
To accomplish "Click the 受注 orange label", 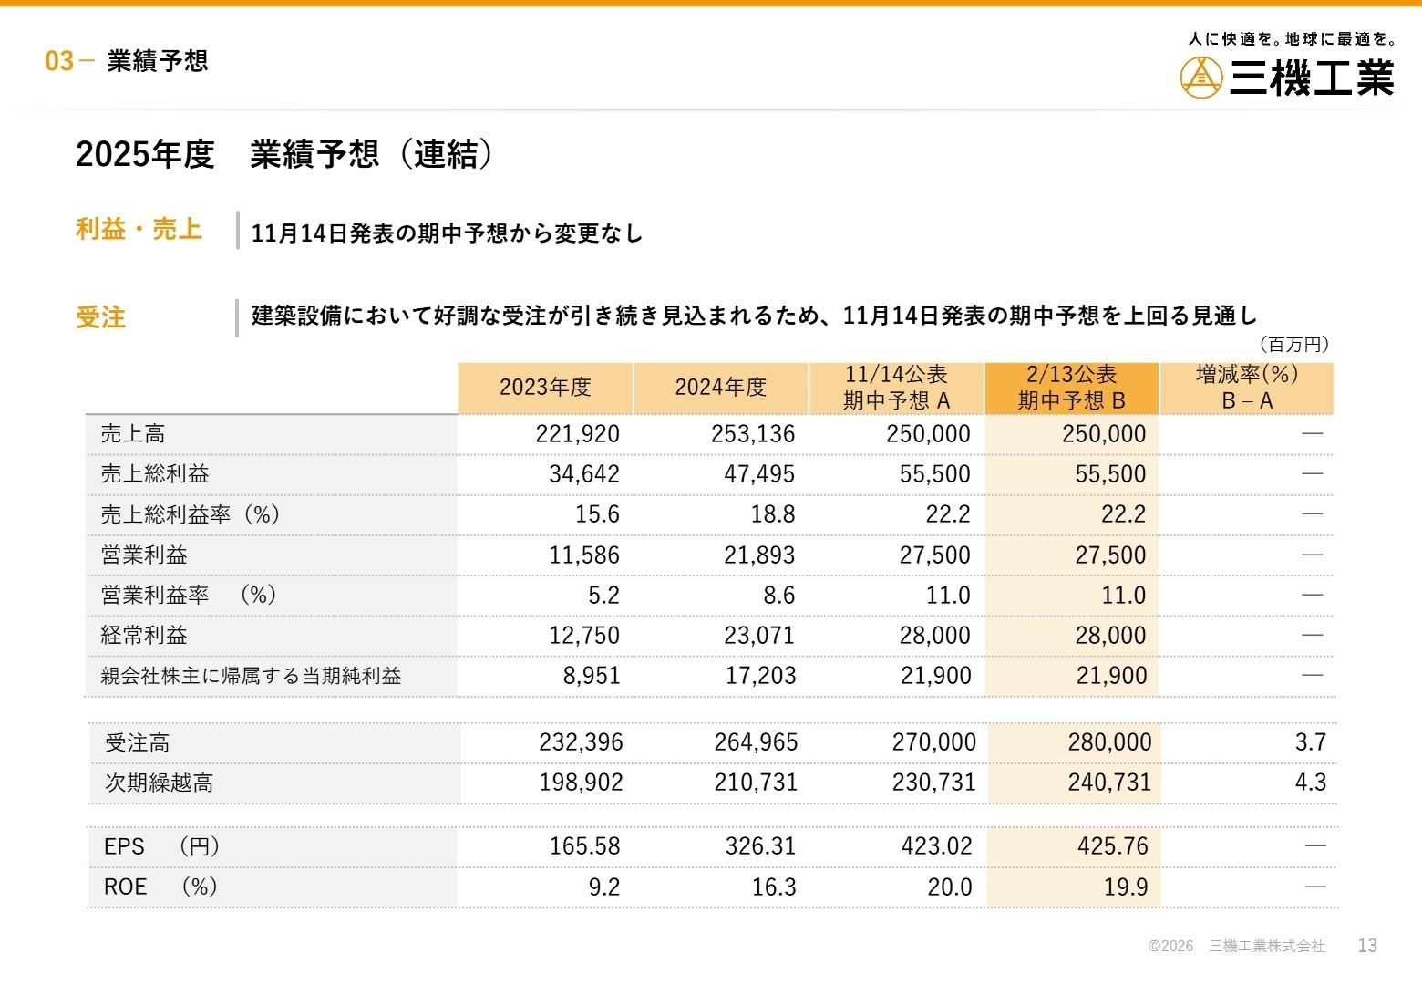I will 100,317.
